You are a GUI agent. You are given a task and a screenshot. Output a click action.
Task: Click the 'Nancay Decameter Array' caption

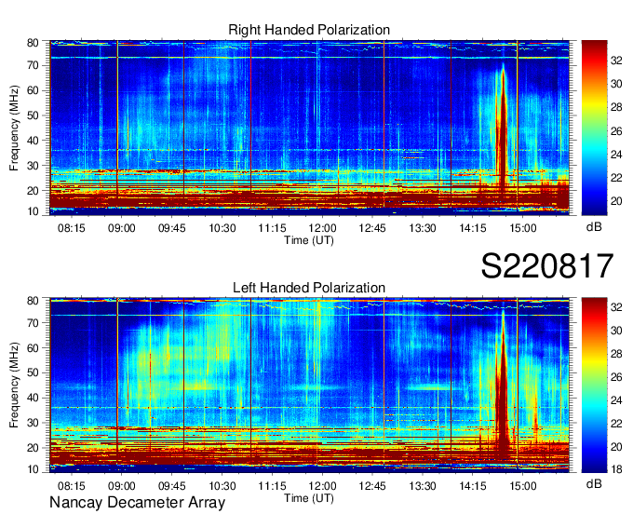point(137,503)
